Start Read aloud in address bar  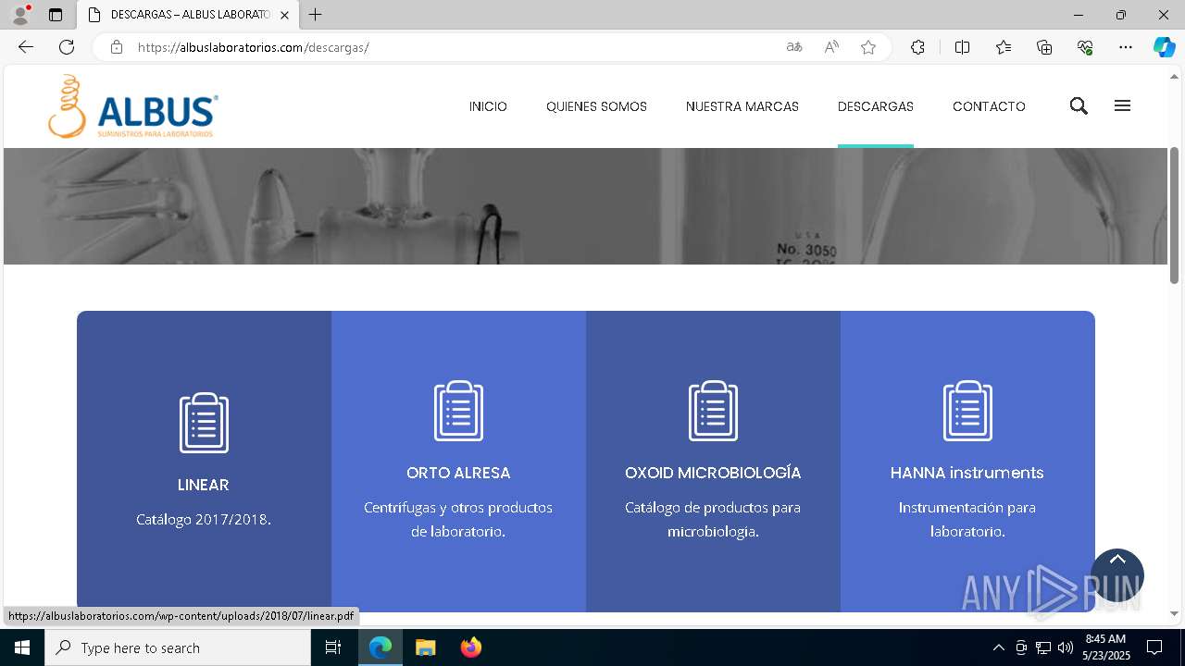tap(831, 47)
